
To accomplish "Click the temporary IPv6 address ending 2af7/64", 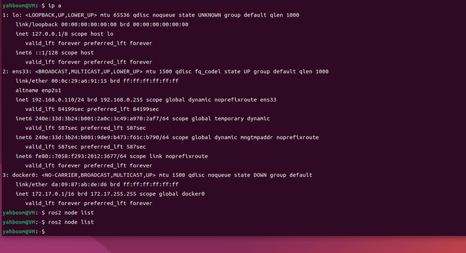I will pos(102,119).
